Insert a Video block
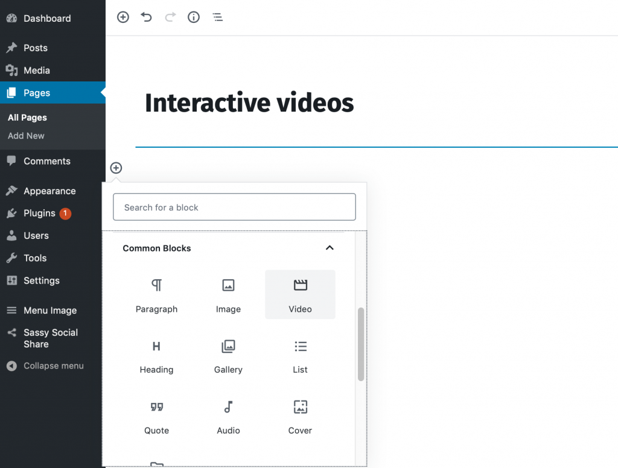 click(x=300, y=295)
